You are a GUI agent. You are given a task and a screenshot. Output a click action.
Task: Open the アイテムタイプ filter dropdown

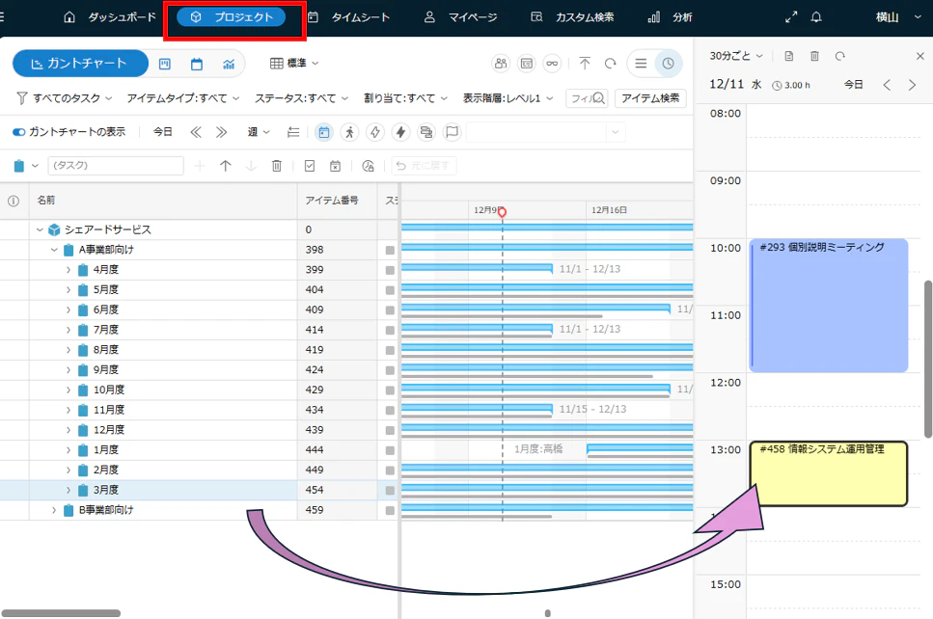[183, 98]
